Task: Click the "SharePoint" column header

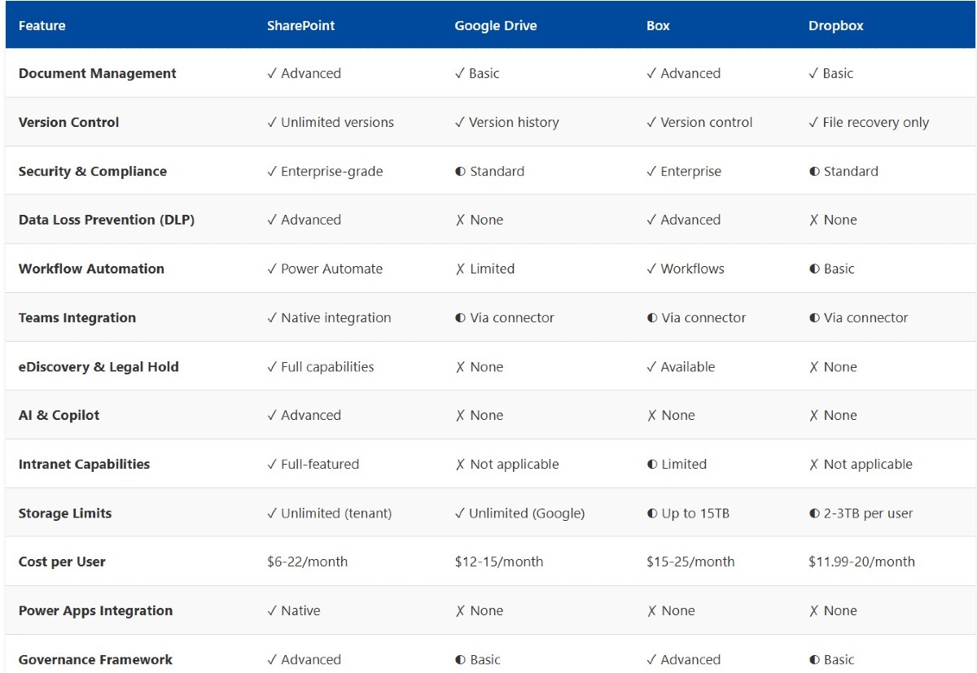Action: (x=300, y=25)
